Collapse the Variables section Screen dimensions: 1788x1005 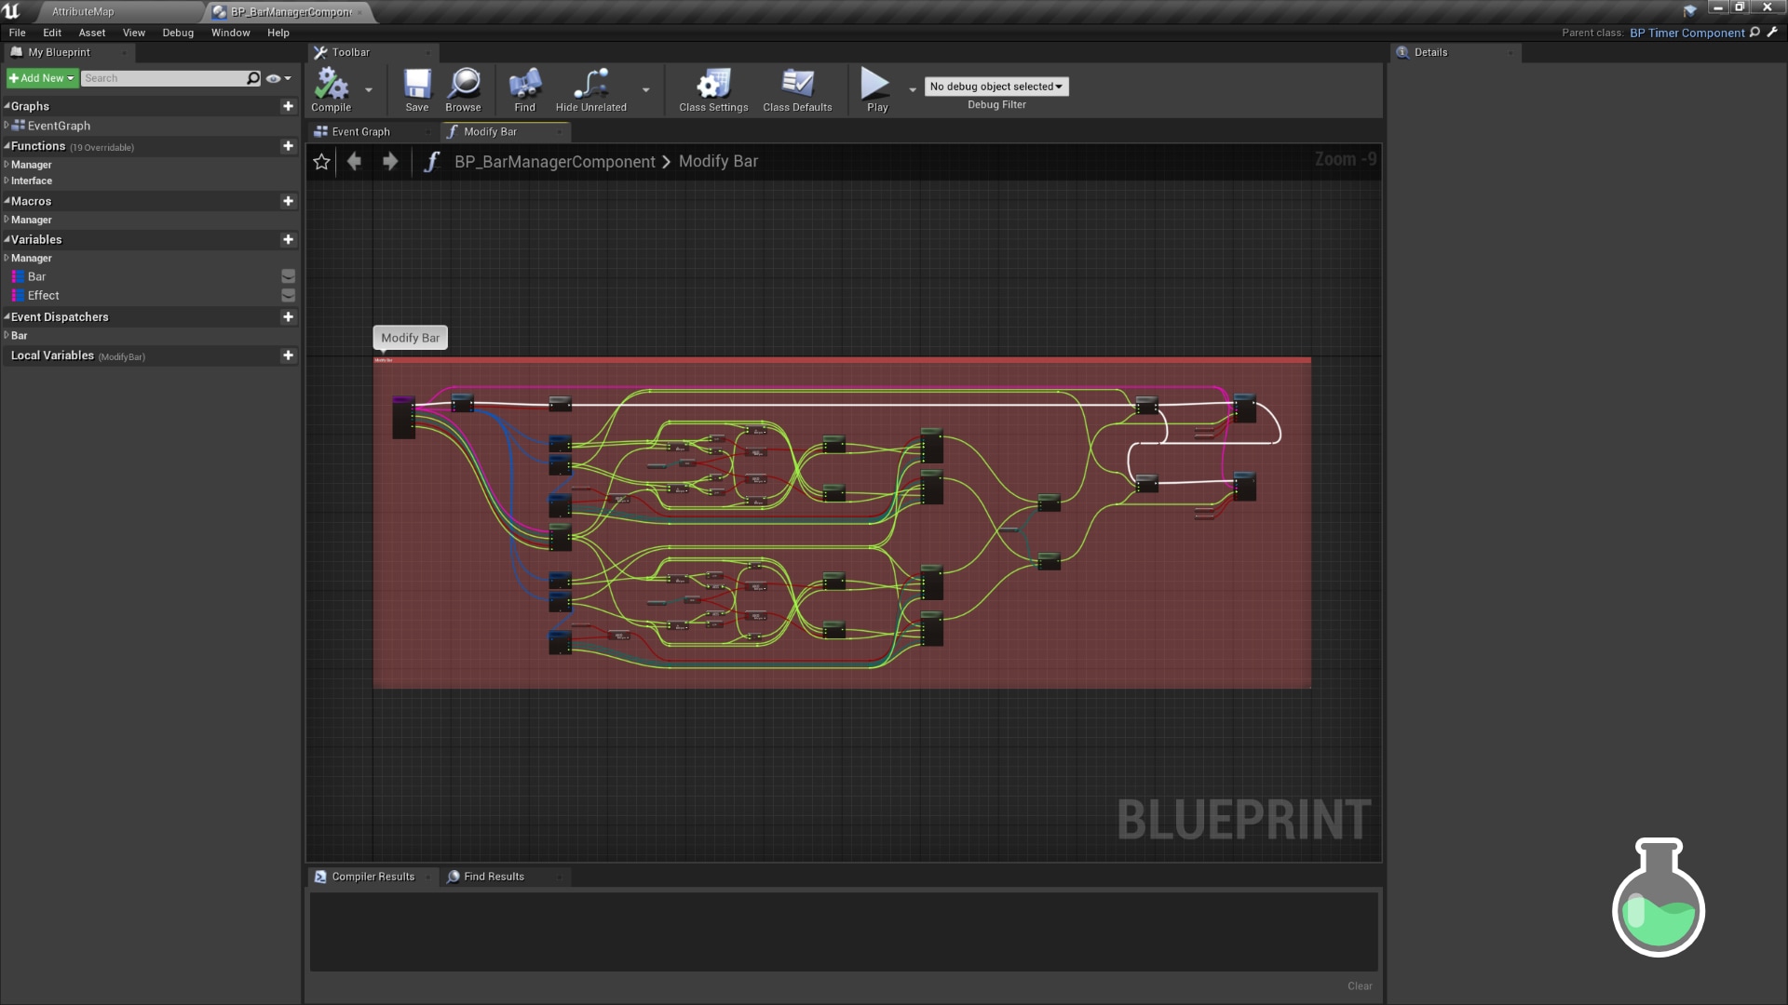click(x=7, y=239)
